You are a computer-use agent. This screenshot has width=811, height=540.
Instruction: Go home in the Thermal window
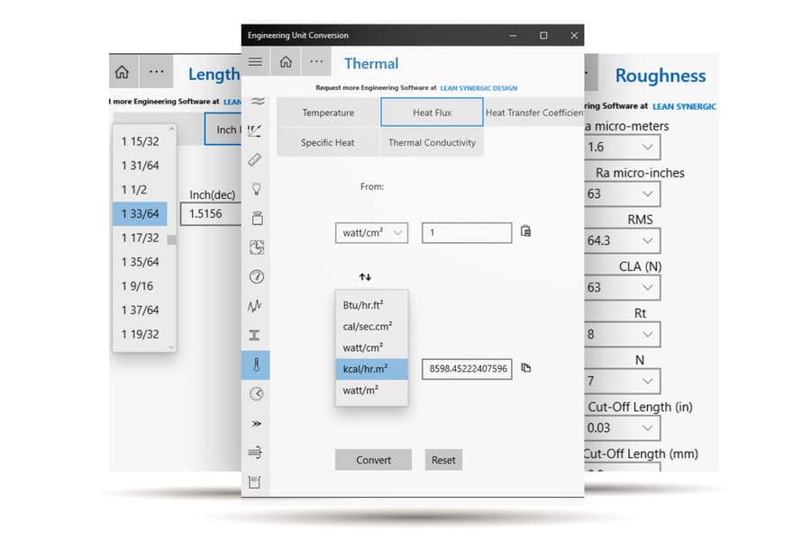[x=286, y=62]
